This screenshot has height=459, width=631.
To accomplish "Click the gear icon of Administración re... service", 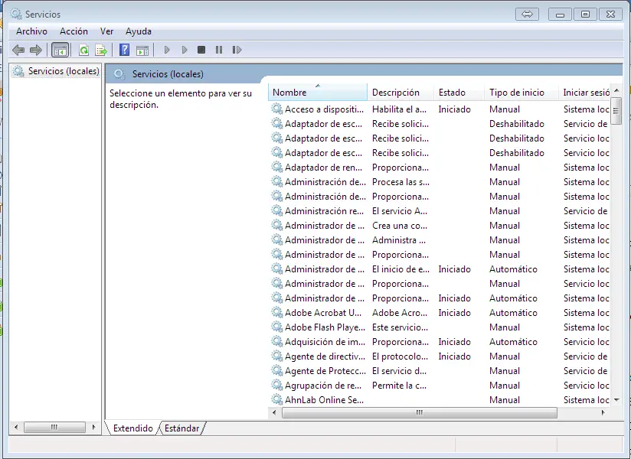I will pos(277,210).
